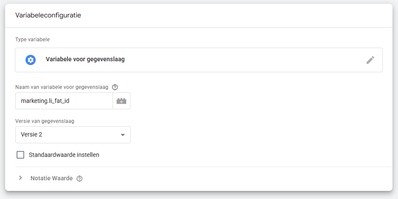The image size is (398, 199).
Task: Click the Versie van gegevenslaag label
Action: (45, 121)
